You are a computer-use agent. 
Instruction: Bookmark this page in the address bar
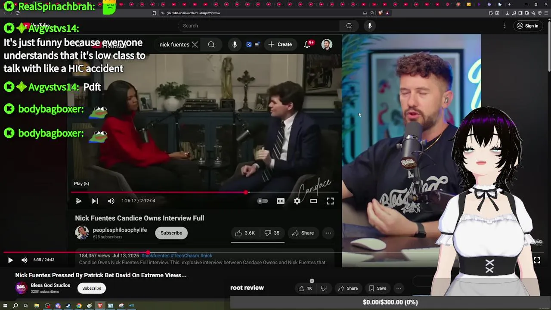154,13
